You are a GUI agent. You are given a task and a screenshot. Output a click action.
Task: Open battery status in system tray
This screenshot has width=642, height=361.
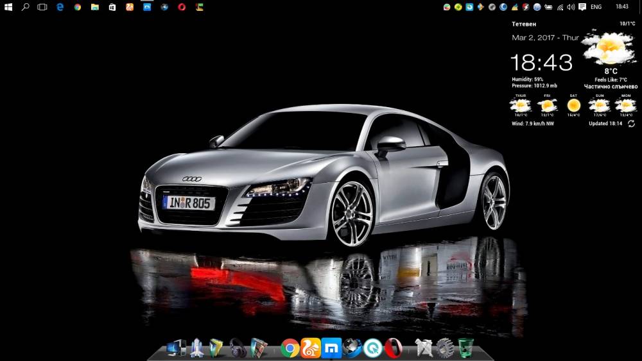pyautogui.click(x=548, y=7)
